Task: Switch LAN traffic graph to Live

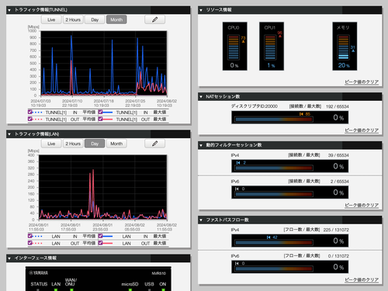Action: click(x=51, y=144)
